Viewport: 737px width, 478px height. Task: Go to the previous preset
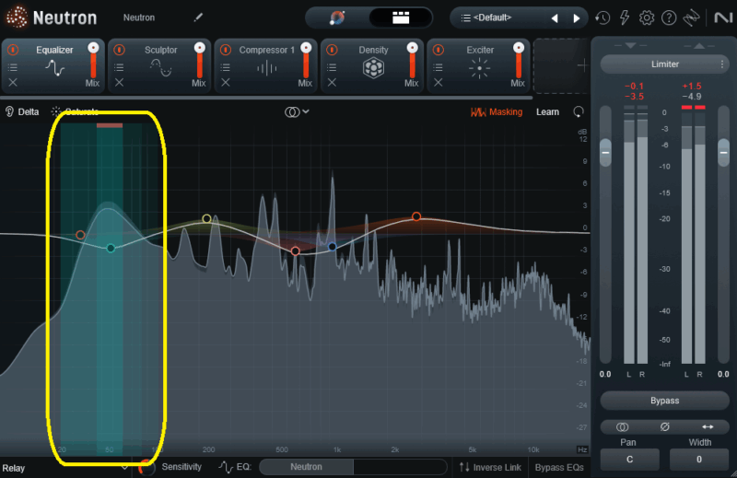click(x=555, y=18)
